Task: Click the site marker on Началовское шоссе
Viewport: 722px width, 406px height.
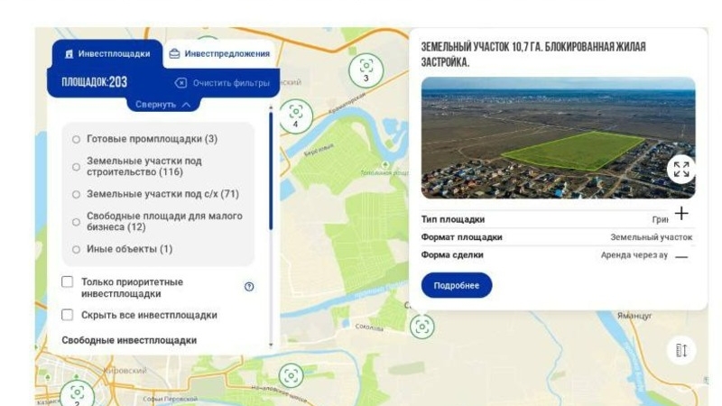Action: (x=291, y=375)
